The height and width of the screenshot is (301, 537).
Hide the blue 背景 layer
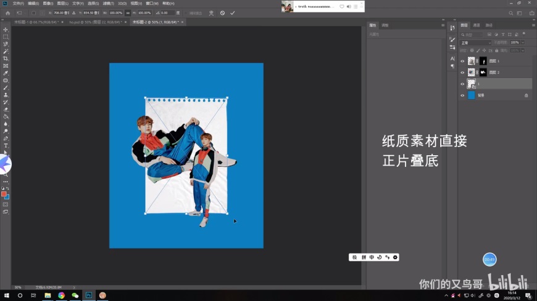(x=462, y=95)
